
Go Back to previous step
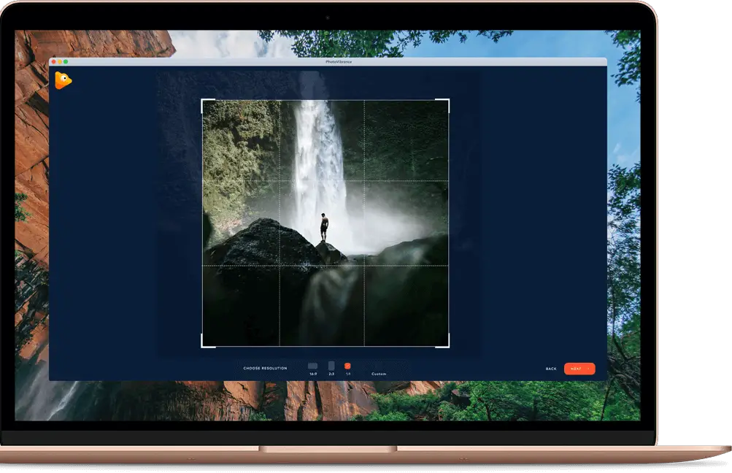click(x=551, y=369)
